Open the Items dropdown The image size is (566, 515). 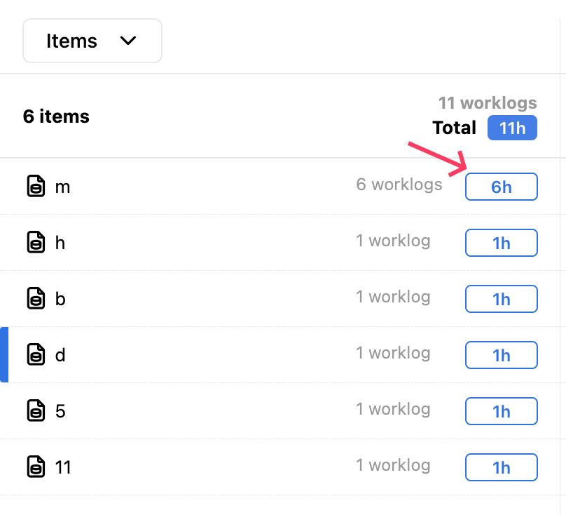pyautogui.click(x=92, y=41)
